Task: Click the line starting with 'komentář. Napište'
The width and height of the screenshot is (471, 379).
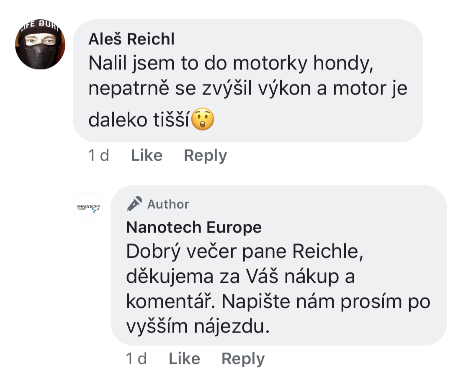Action: click(x=278, y=302)
